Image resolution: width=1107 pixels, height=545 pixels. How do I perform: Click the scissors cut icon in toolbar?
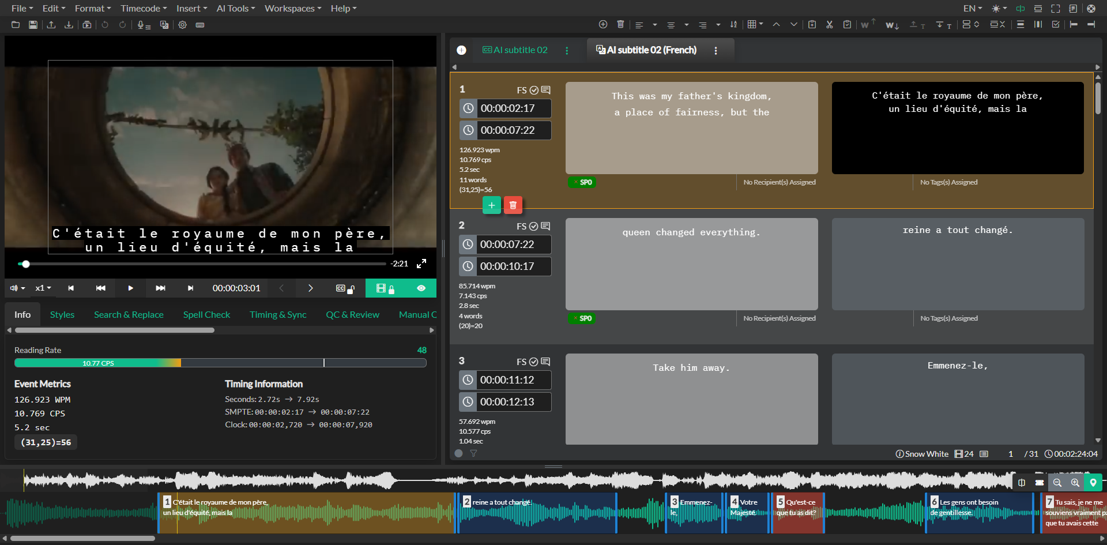829,24
